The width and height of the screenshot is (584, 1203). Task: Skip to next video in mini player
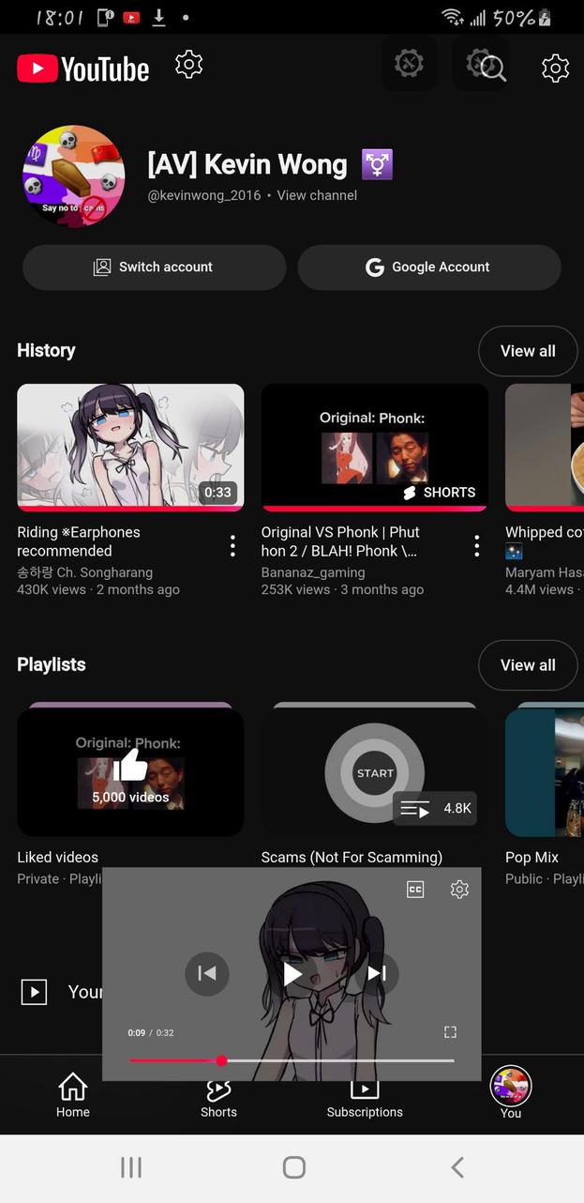tap(377, 973)
